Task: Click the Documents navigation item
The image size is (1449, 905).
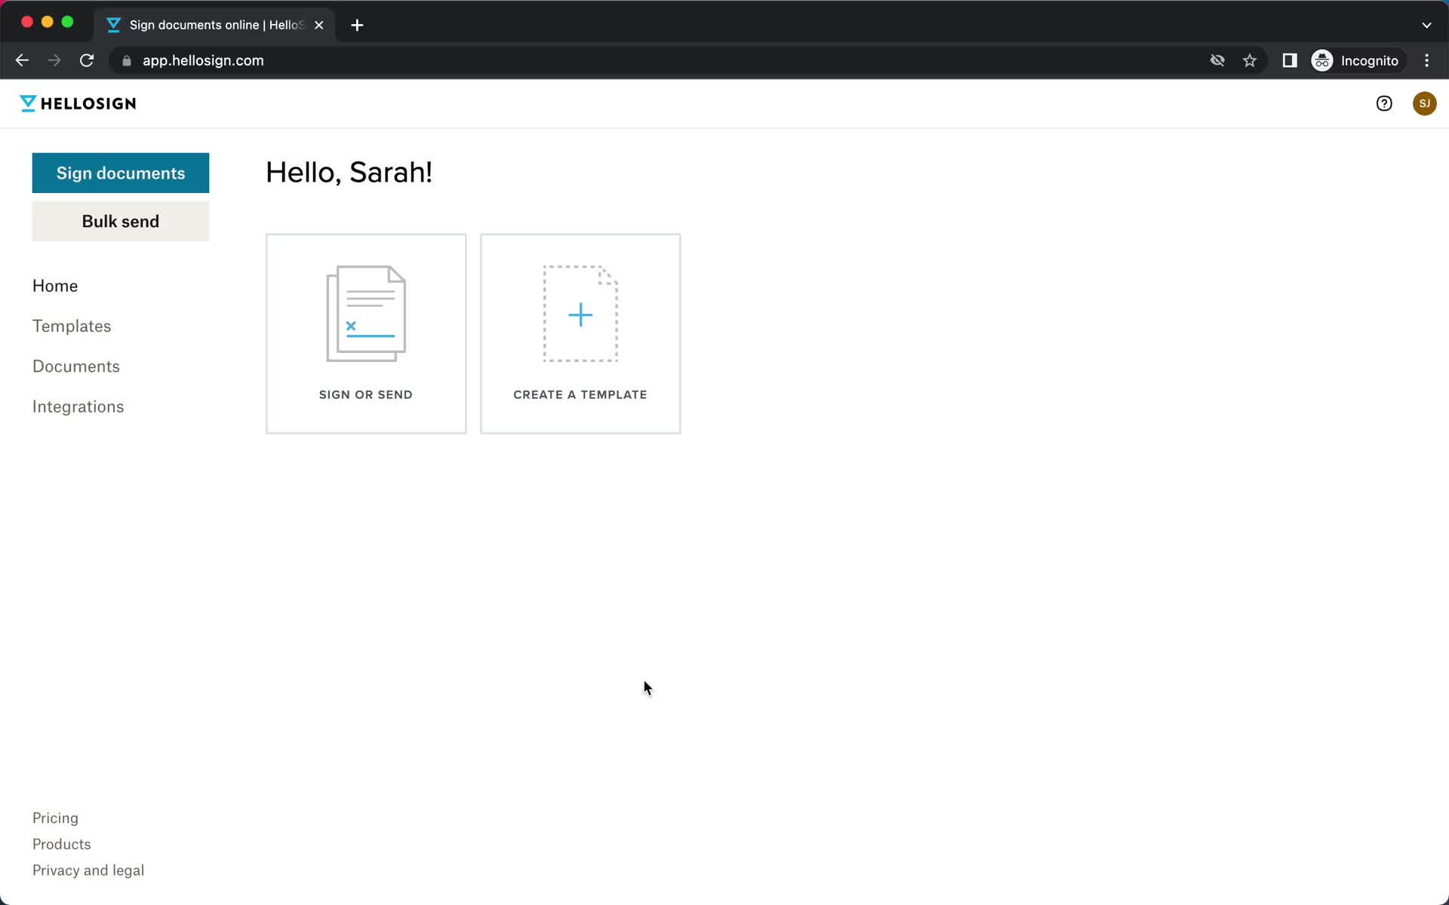Action: (75, 366)
